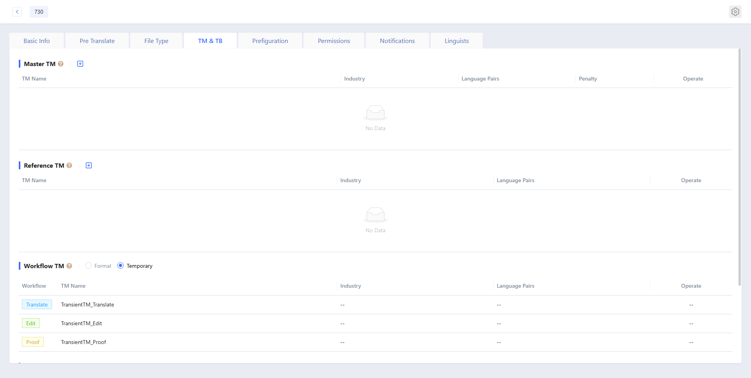Click the Translate workflow tag
The width and height of the screenshot is (751, 378).
coord(37,305)
